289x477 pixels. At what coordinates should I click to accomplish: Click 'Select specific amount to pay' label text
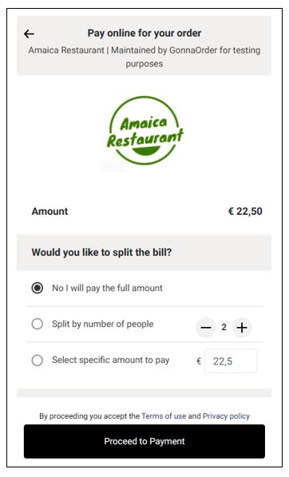click(111, 360)
